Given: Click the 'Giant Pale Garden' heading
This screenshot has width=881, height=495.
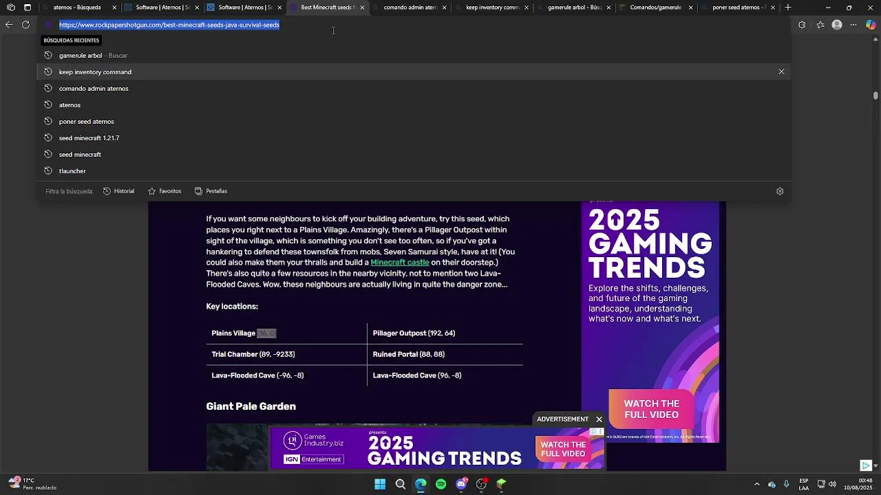Looking at the screenshot, I should pos(251,406).
